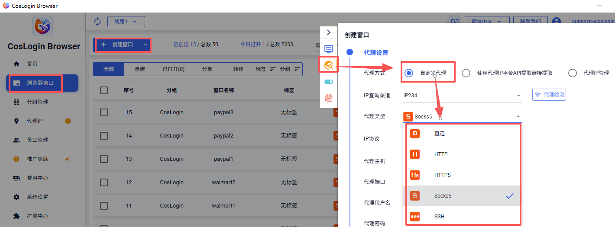Click the 推广奖励 coin icon
Screen dimensions: 615x227
(16, 159)
